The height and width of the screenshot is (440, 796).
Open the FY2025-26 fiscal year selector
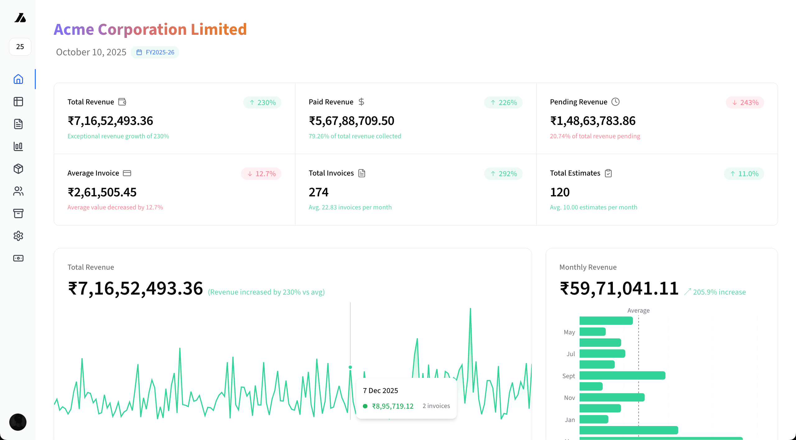pyautogui.click(x=155, y=52)
